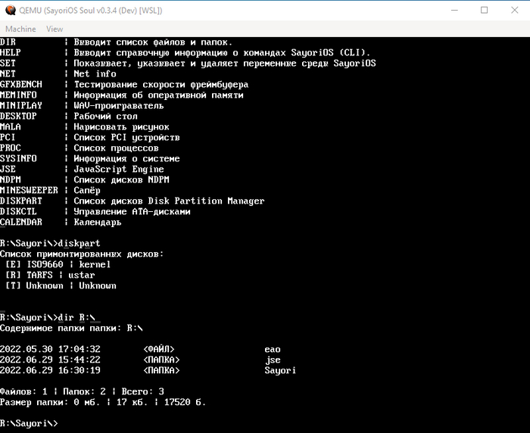Click the DISKPART command in help list
The height and width of the screenshot is (433, 530).
pos(21,201)
